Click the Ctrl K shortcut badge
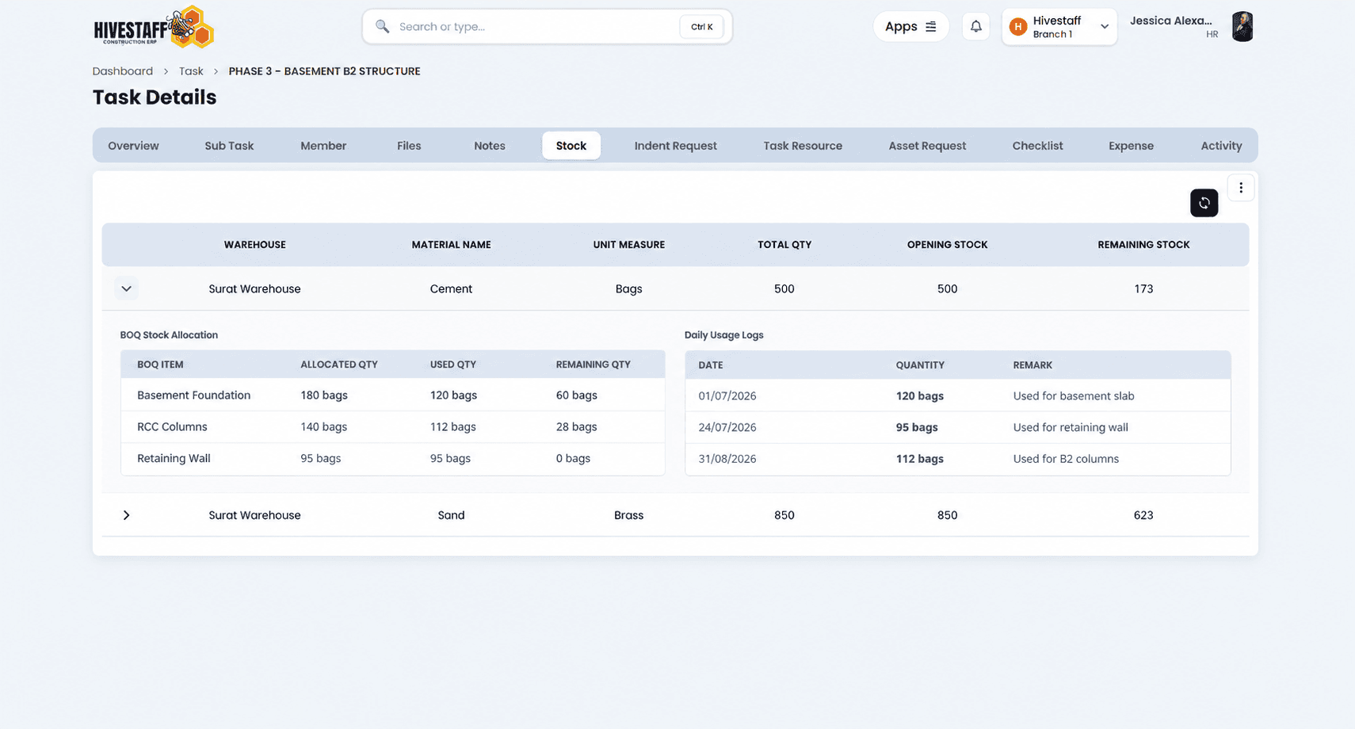The height and width of the screenshot is (729, 1355). coord(701,26)
